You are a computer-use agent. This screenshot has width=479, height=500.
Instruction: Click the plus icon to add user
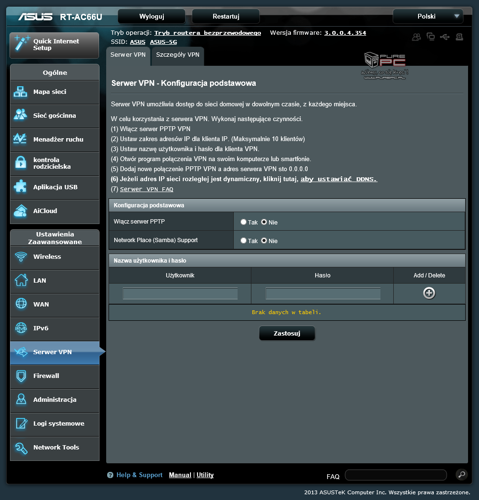coord(429,293)
